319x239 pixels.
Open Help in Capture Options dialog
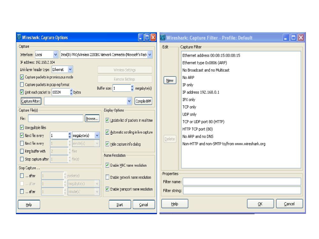point(29,205)
